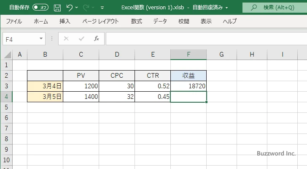The width and height of the screenshot is (307, 169).
Task: Click the cell containing 30
Action: coord(117,86)
